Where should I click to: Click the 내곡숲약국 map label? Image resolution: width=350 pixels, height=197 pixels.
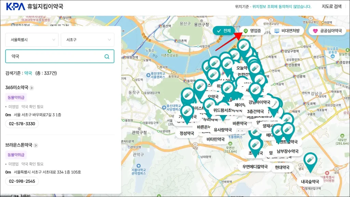[x=310, y=182]
